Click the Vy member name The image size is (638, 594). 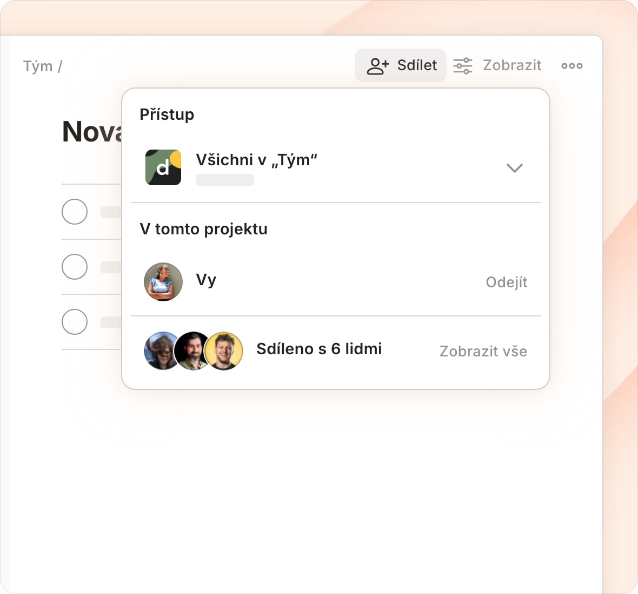206,280
